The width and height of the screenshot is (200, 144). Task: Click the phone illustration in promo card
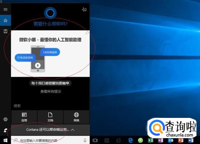tap(38, 59)
